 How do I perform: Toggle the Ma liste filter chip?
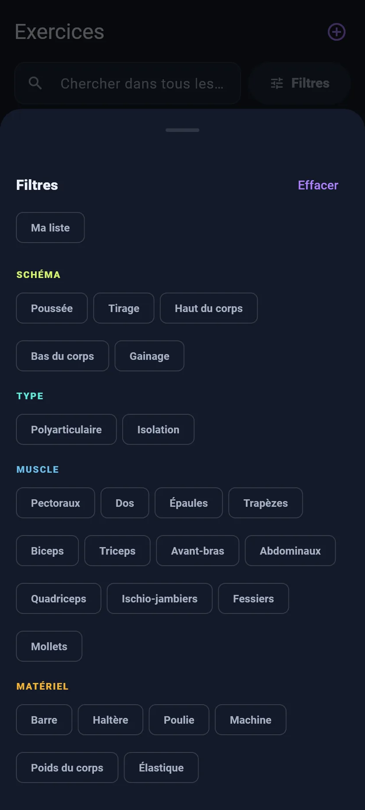(50, 228)
